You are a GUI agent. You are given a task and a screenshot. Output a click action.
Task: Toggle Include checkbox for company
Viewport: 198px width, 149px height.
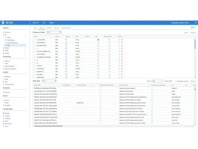click(x=66, y=66)
